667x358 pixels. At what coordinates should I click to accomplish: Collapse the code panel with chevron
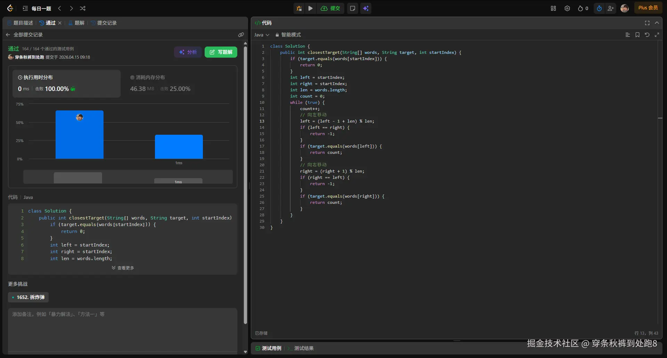[657, 23]
